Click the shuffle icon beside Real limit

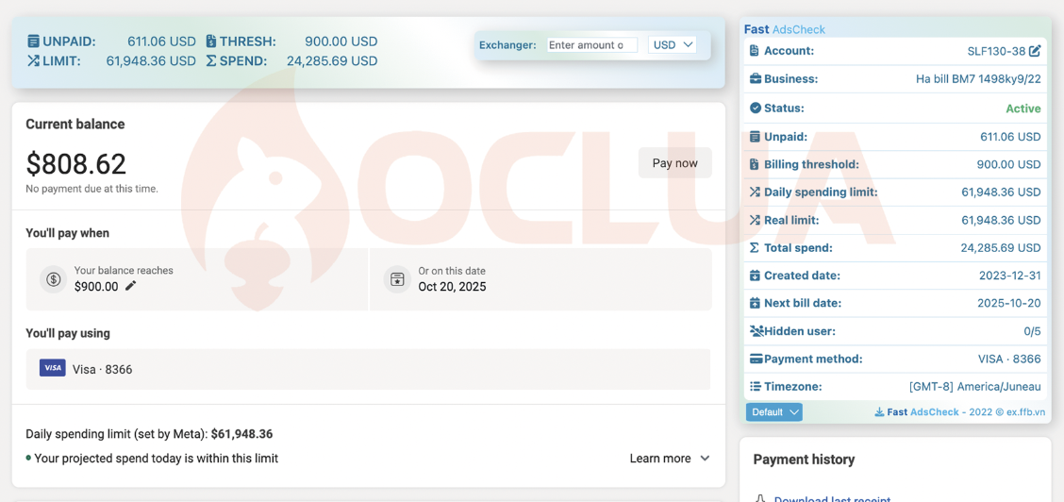[x=756, y=220]
